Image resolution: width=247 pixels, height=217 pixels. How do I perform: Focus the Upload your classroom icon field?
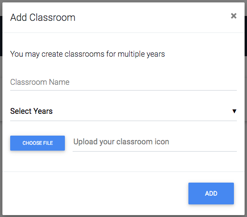154,142
